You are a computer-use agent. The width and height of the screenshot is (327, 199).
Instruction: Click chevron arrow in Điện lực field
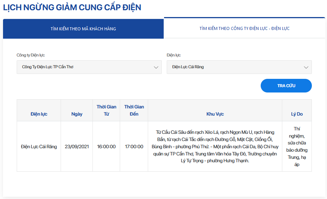coord(306,67)
